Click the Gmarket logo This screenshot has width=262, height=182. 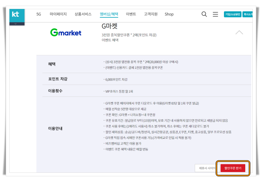(x=65, y=33)
